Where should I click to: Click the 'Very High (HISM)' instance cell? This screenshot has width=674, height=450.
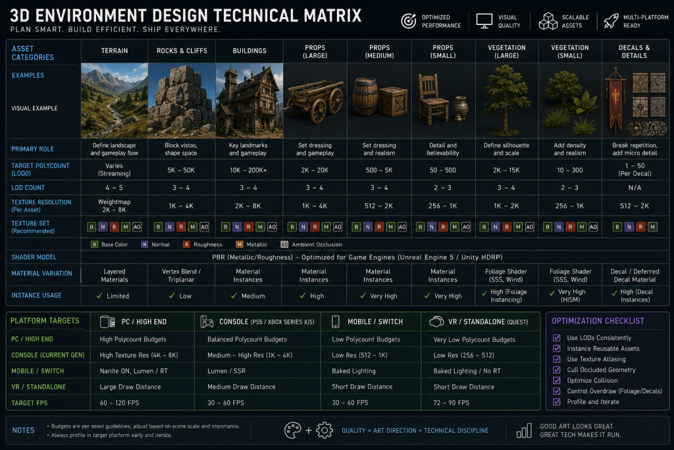[x=571, y=296]
